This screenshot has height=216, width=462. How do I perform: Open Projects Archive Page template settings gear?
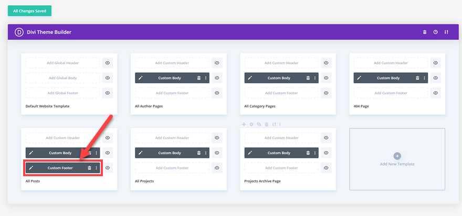coord(251,124)
